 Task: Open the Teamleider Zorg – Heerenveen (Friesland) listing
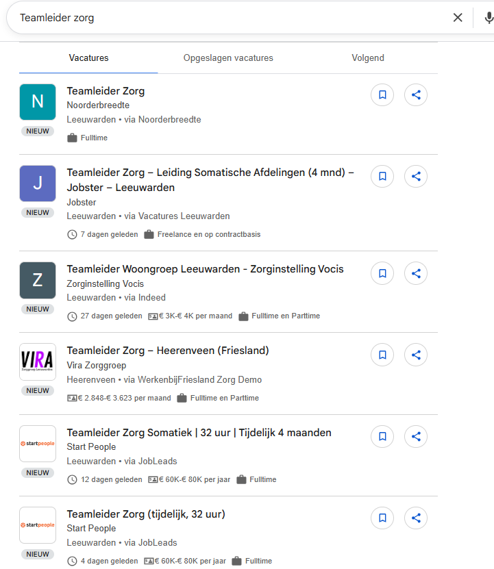[x=168, y=351]
